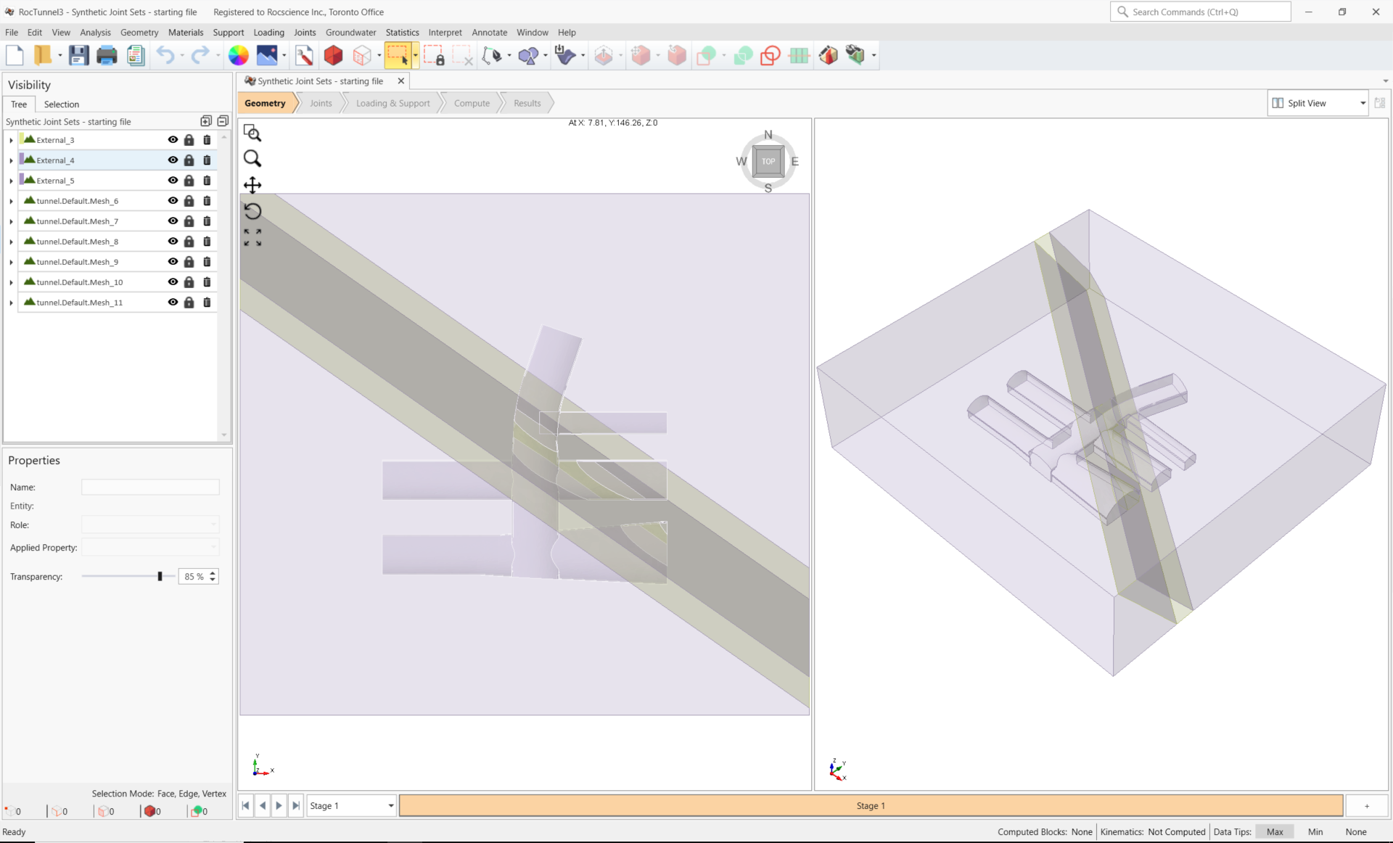Screen dimensions: 1393x843
Task: Expand the tunnel.Default.Mesh_9 tree item
Action: coord(10,260)
